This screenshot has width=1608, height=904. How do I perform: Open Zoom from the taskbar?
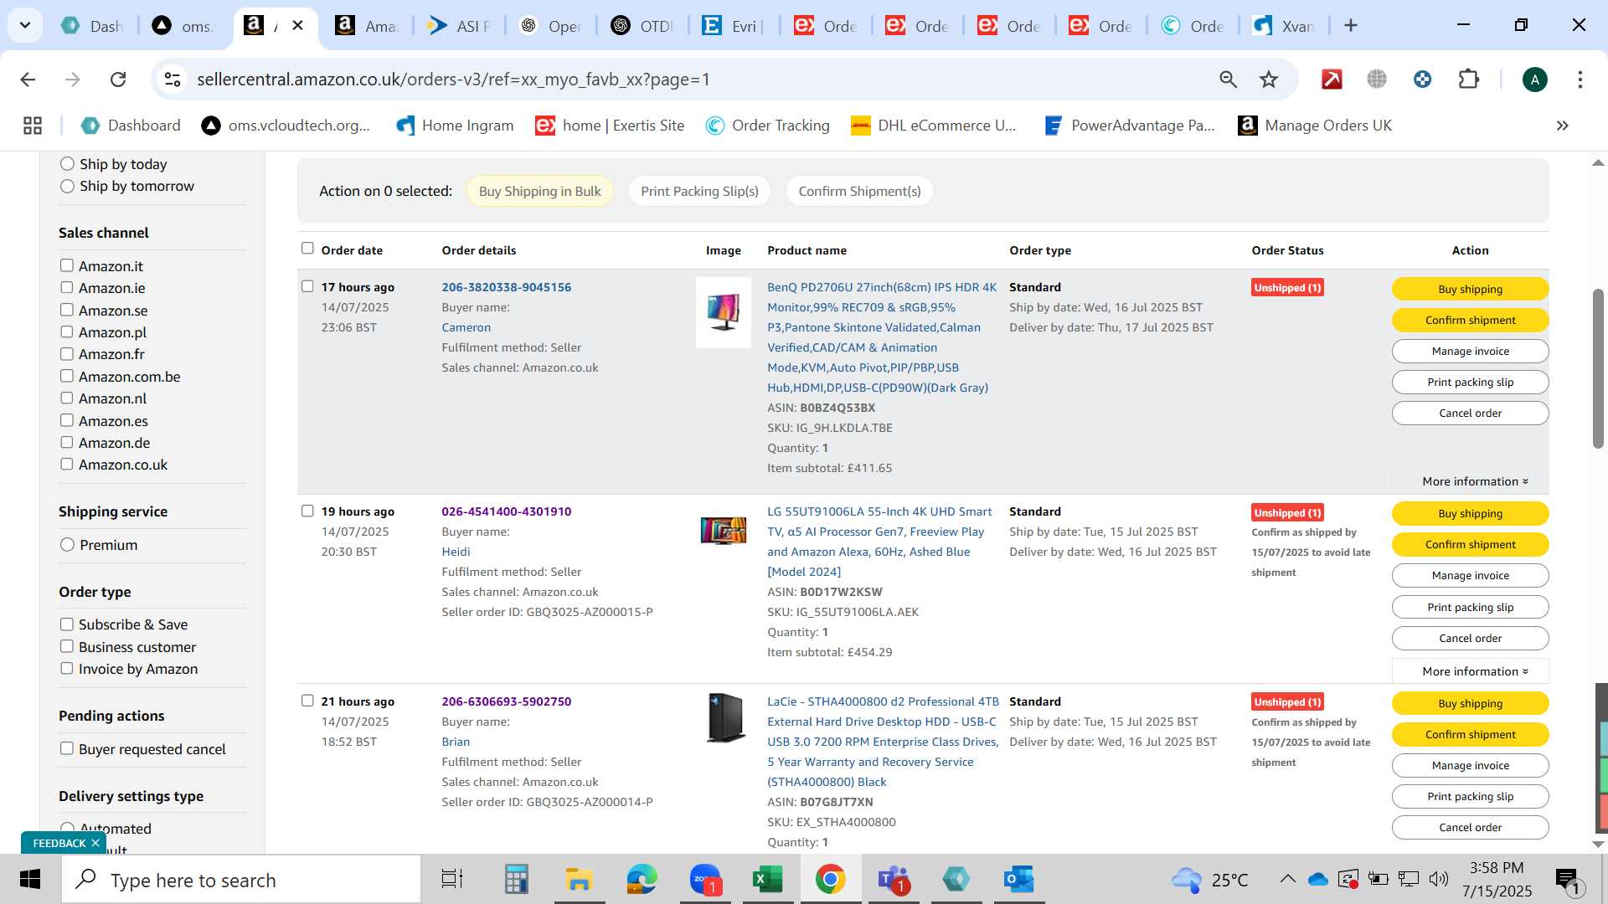(x=705, y=880)
